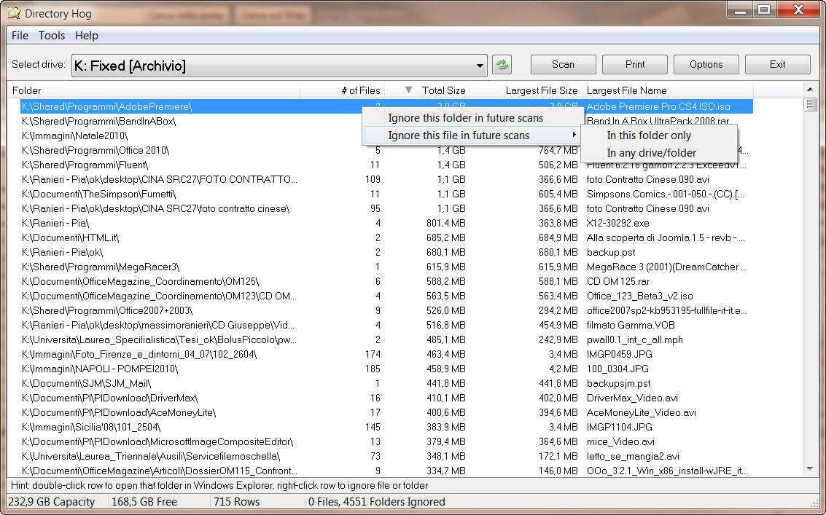Click the Print button

click(x=635, y=65)
